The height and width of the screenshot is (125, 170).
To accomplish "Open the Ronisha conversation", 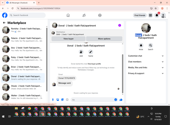I will click(23, 30).
